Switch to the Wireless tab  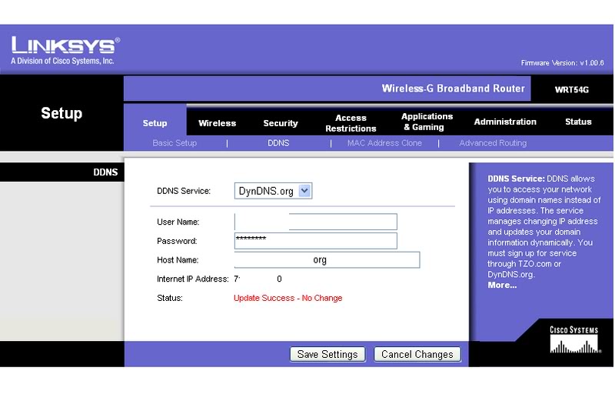pyautogui.click(x=218, y=123)
